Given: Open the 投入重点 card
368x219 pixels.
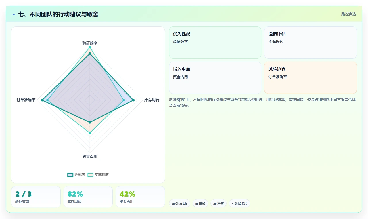Looking at the screenshot, I should coord(215,78).
